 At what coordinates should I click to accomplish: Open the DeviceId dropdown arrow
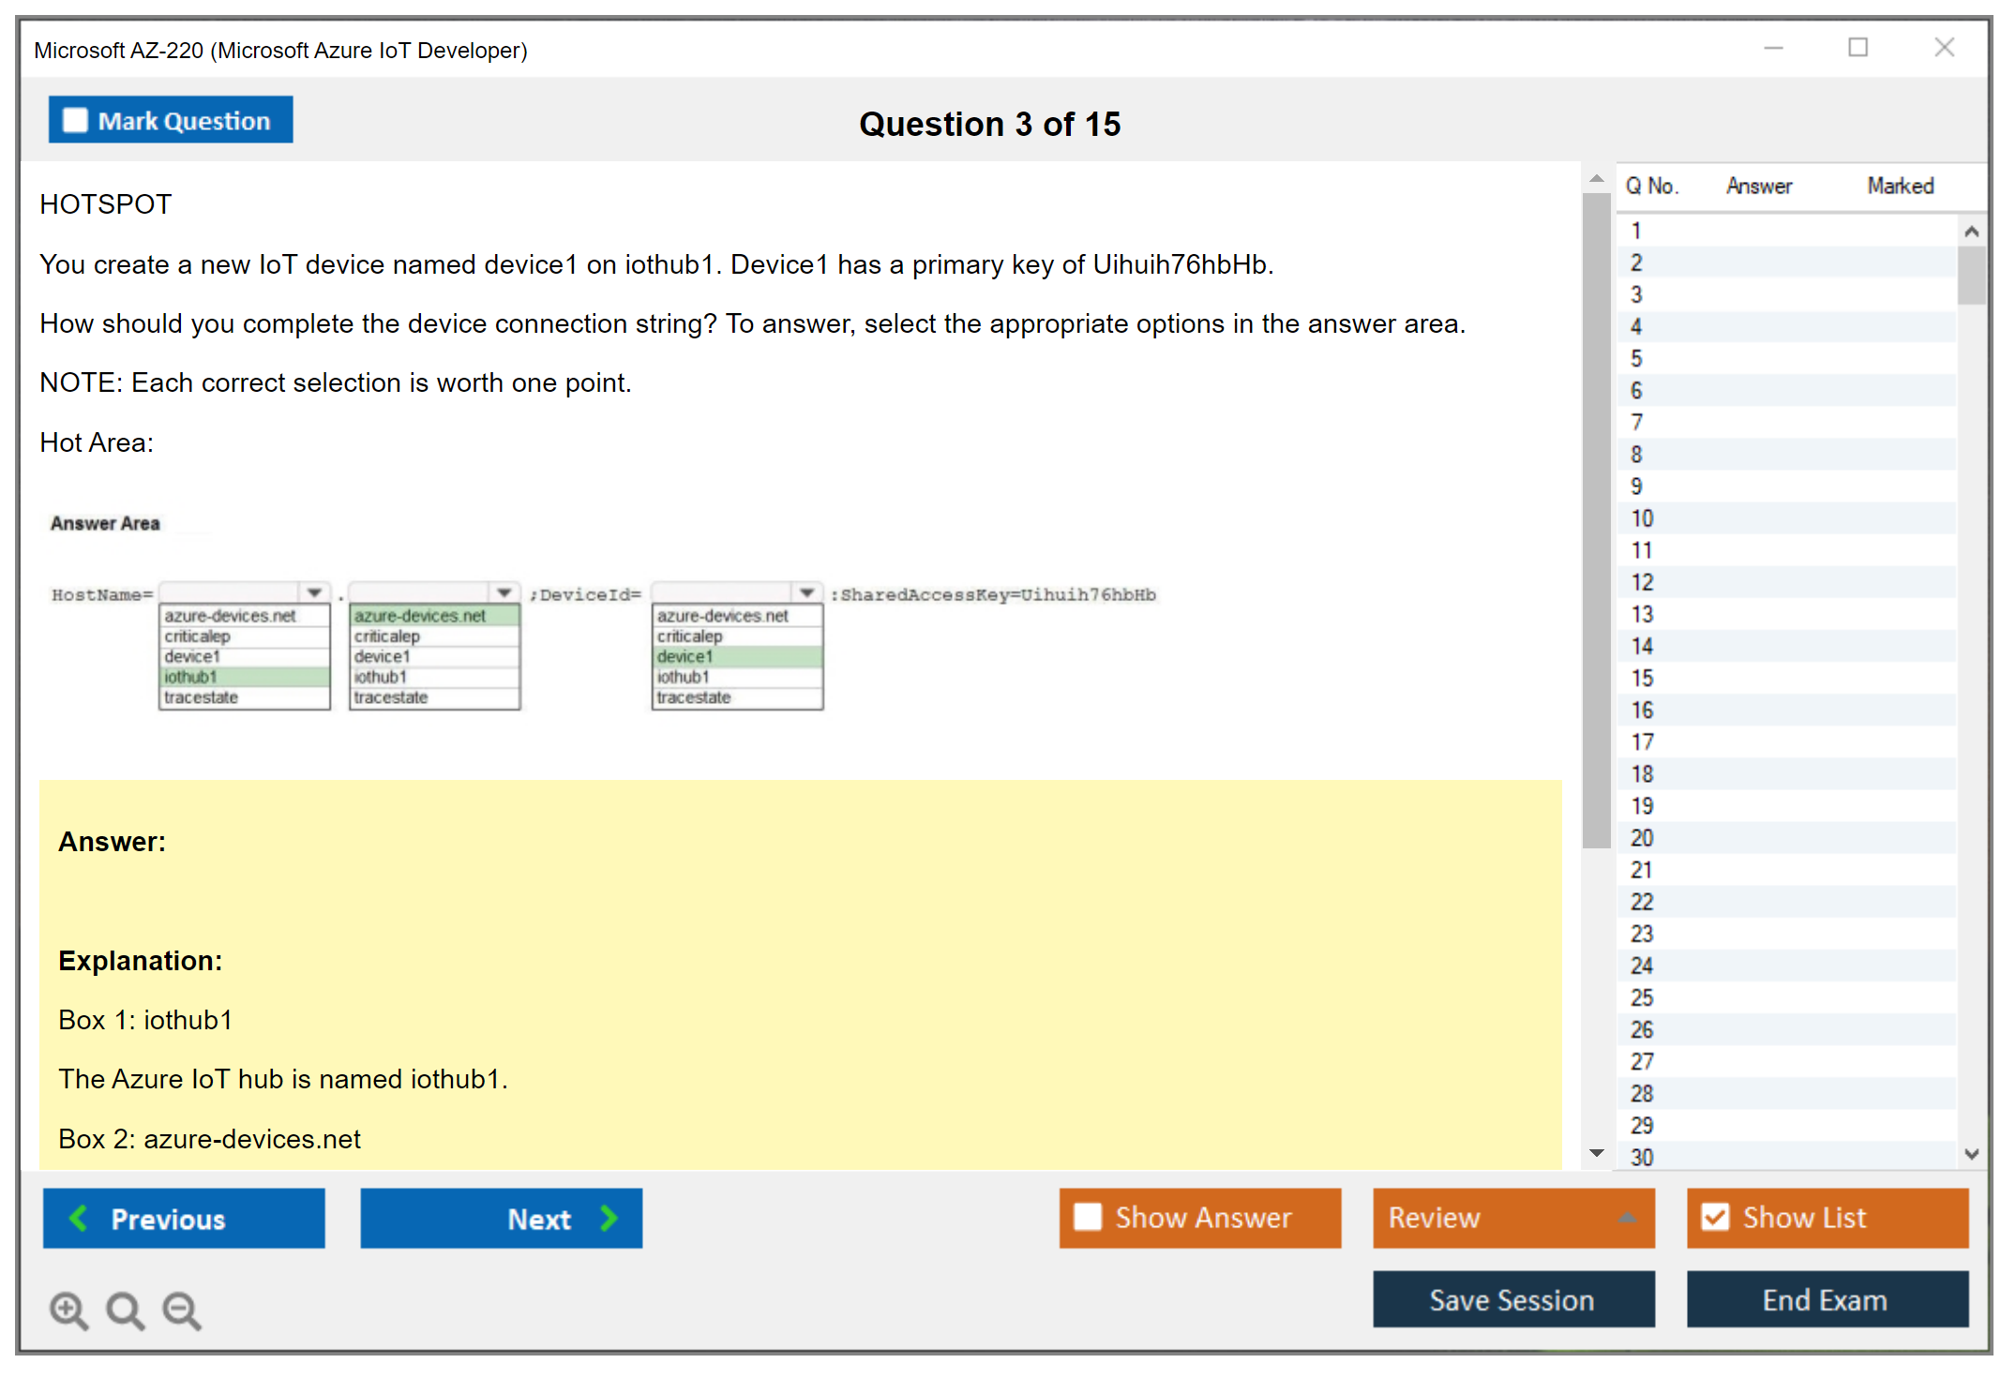806,592
